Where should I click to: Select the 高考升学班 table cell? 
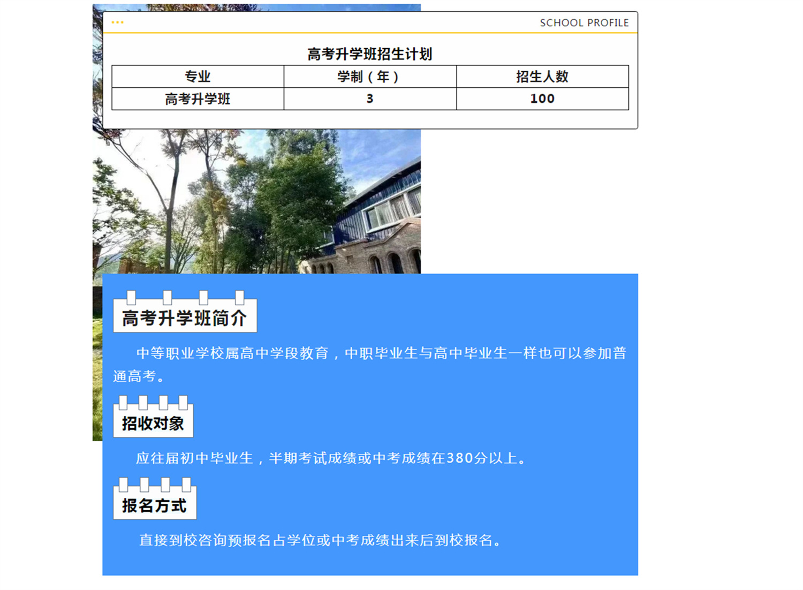click(x=198, y=99)
